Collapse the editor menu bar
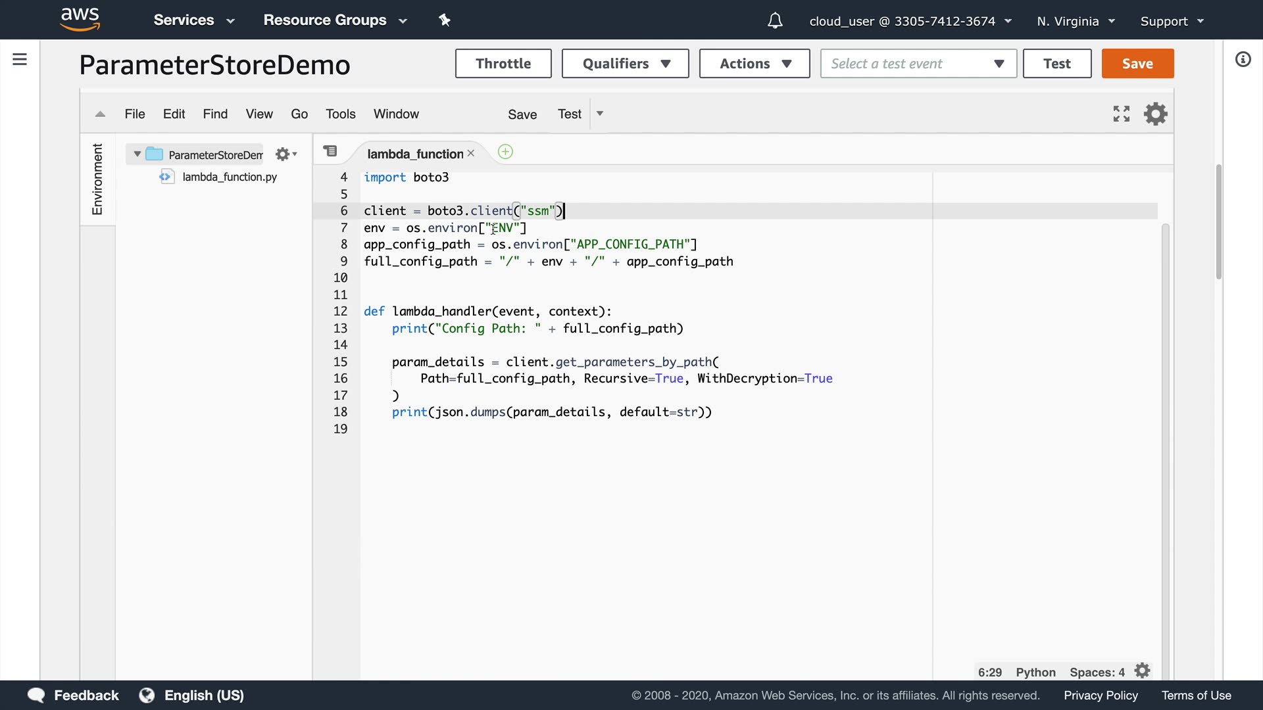Image resolution: width=1263 pixels, height=710 pixels. tap(100, 114)
